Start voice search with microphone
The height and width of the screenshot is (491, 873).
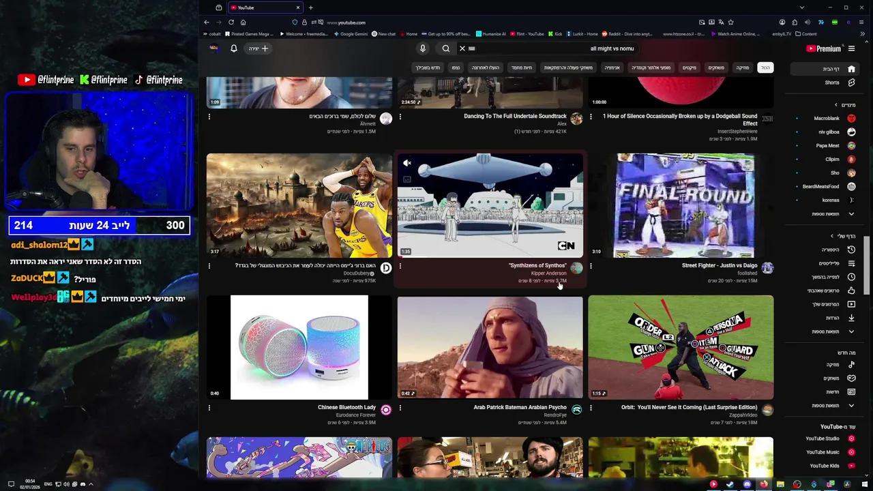click(422, 48)
